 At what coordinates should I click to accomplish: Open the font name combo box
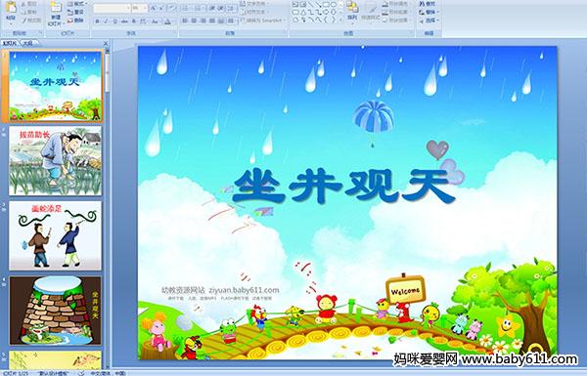[112, 8]
